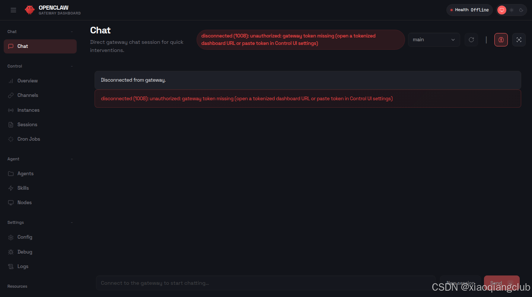Image resolution: width=532 pixels, height=297 pixels.
Task: Collapse the Control sidebar section
Action: pos(71,66)
